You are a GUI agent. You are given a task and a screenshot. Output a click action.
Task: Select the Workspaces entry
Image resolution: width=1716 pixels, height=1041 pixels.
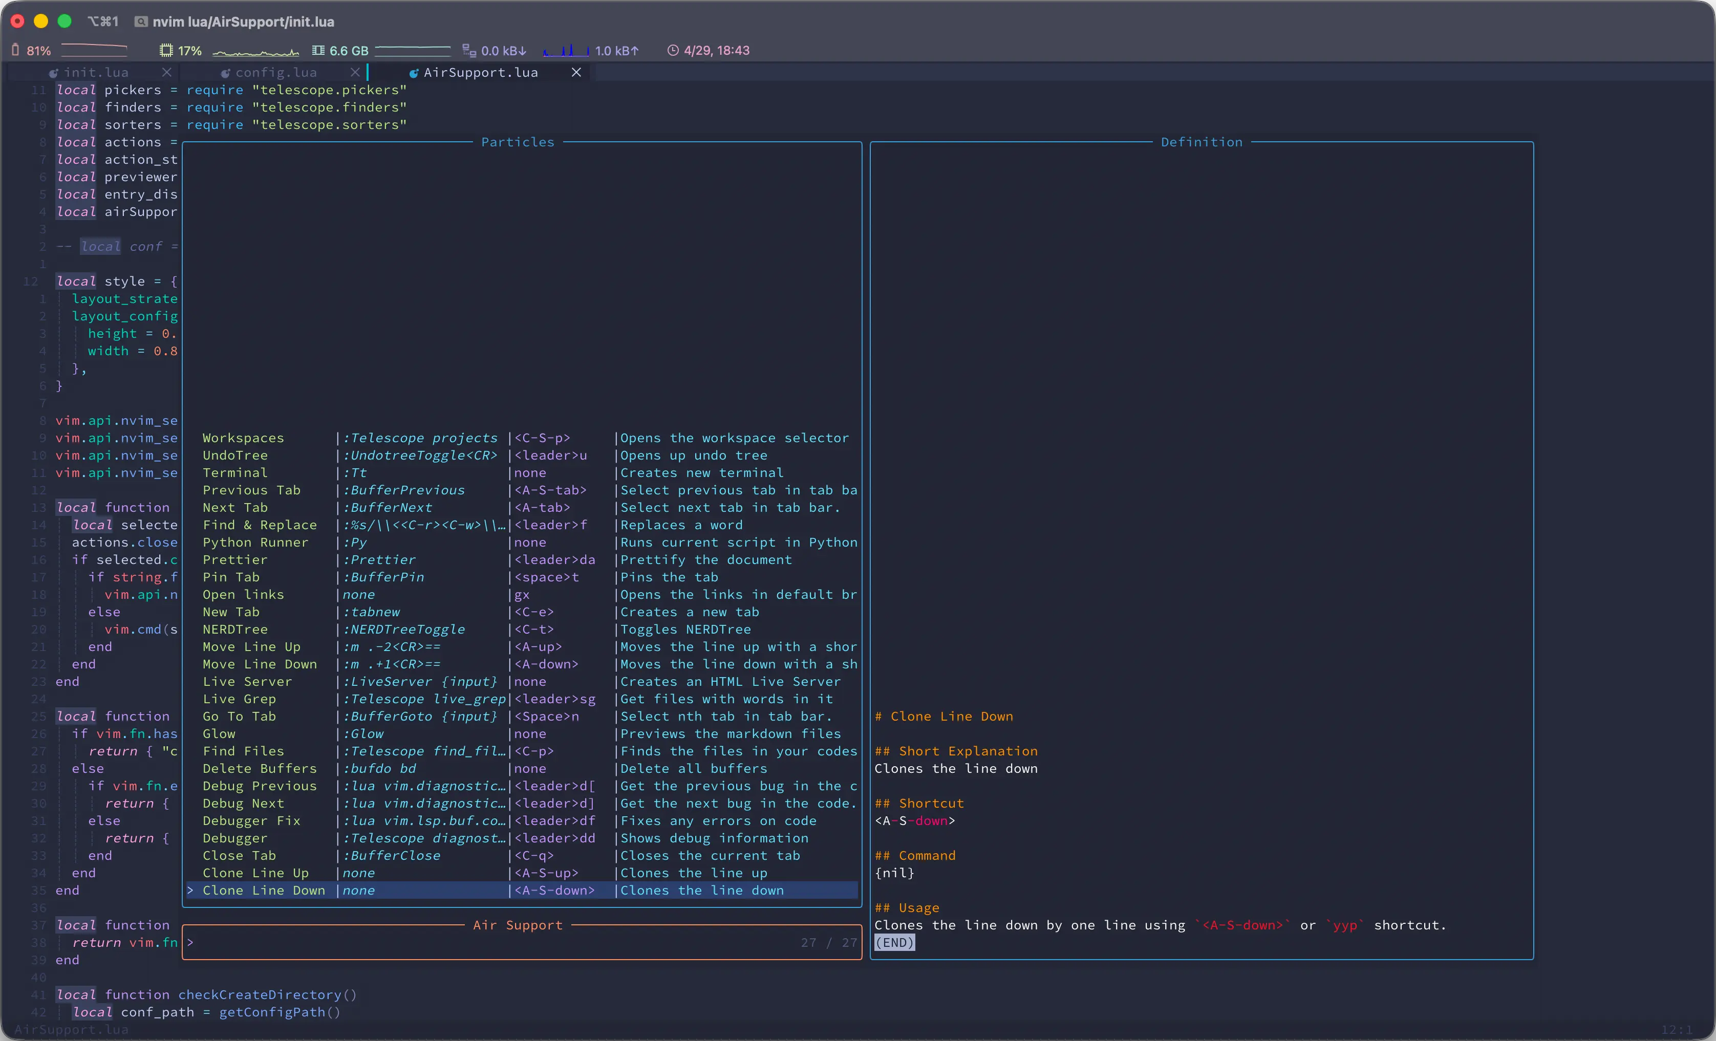522,438
